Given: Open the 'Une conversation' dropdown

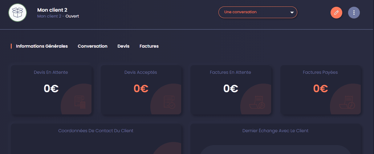Looking at the screenshot, I should pos(258,12).
